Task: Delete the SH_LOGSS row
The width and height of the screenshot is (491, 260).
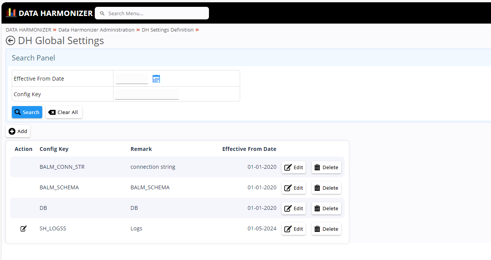Action: pos(326,229)
